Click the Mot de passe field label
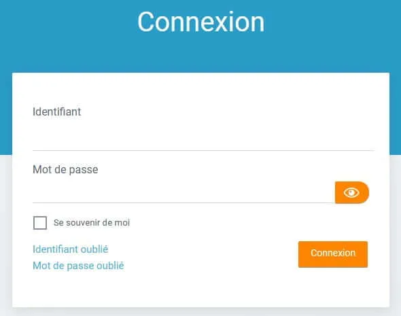401x316 pixels. point(65,169)
